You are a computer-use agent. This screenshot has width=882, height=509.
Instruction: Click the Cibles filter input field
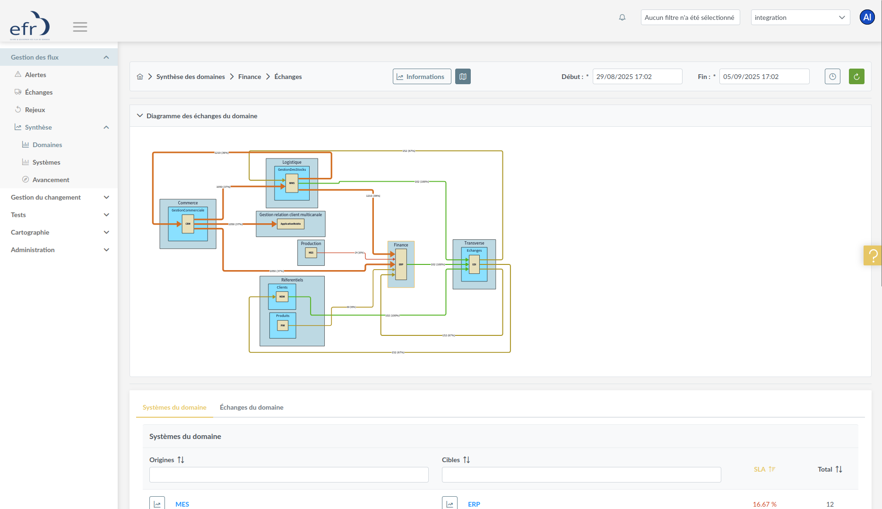(581, 474)
